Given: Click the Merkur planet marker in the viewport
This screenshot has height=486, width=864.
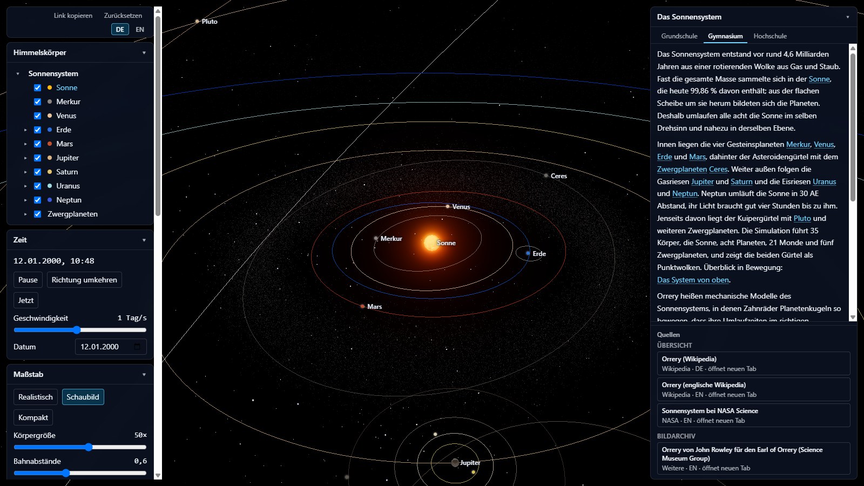Looking at the screenshot, I should [x=376, y=238].
